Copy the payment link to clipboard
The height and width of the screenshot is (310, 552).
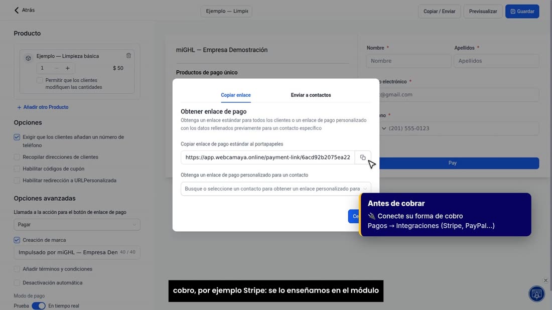363,158
